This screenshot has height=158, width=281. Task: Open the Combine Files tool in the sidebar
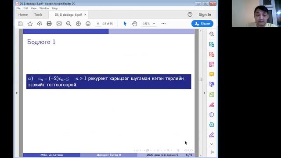coord(212,84)
